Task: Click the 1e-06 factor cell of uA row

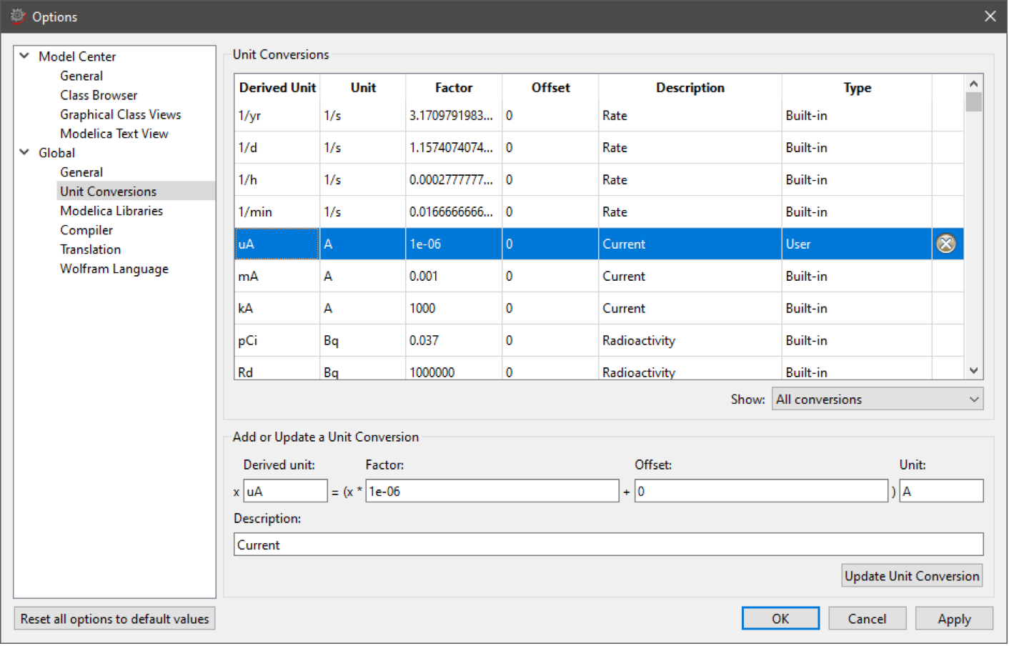Action: click(x=454, y=244)
